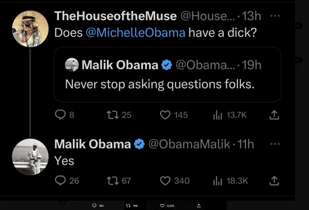Reply to TheHouseoftheMuse tweet with 8 replies
Viewport: 309px width, 210px height.
click(x=60, y=115)
